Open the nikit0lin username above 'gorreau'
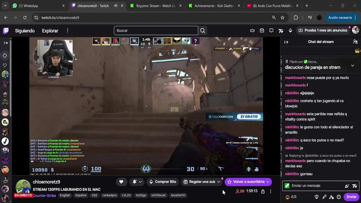Image resolution: width=361 pixels, height=203 pixels. pyautogui.click(x=292, y=174)
